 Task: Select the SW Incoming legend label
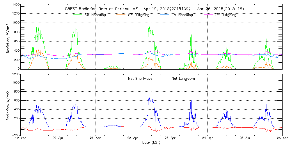pos(94,15)
